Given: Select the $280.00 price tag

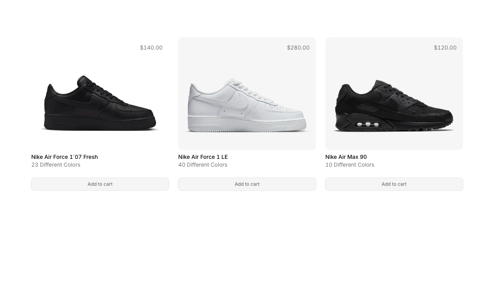Looking at the screenshot, I should [298, 47].
